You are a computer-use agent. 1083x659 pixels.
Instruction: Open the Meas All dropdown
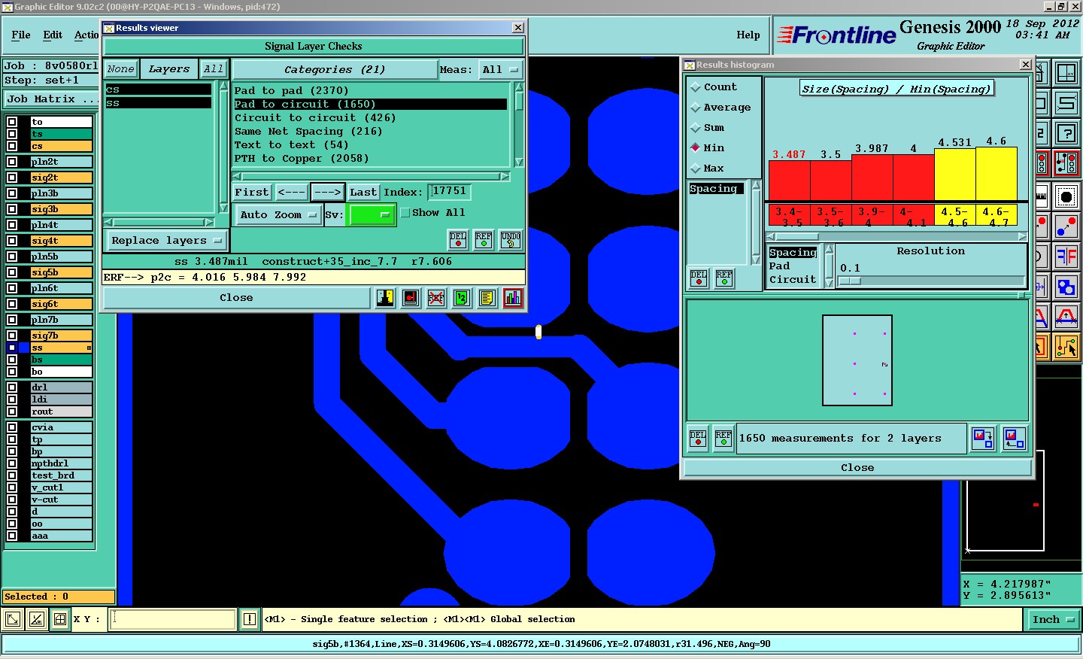pyautogui.click(x=500, y=70)
